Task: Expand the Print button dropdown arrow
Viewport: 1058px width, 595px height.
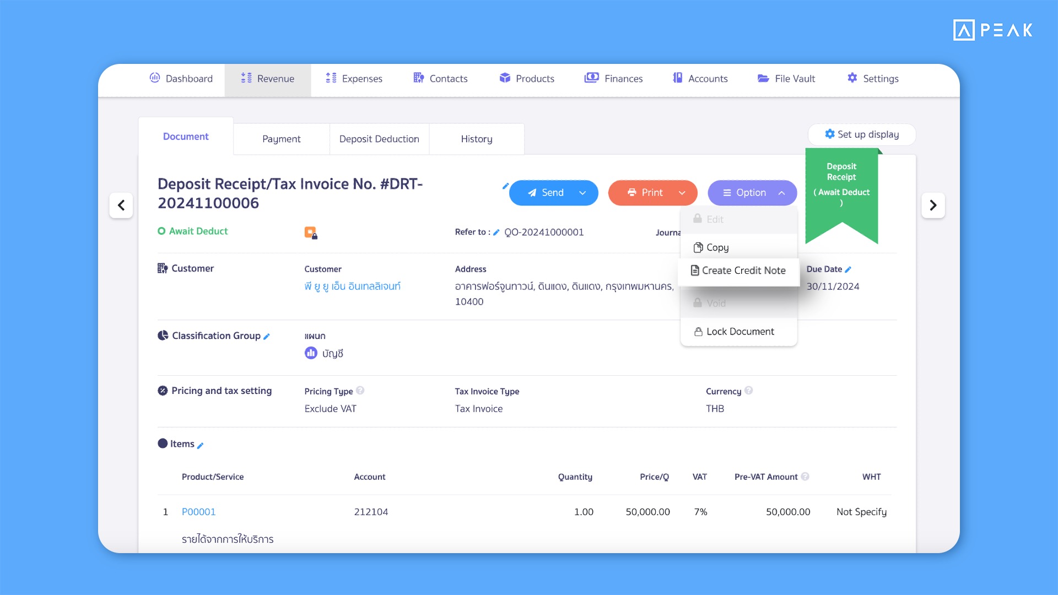Action: tap(682, 193)
